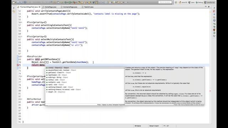Click the blue monitor icon in right trim
228x128 pixels.
pyautogui.click(x=214, y=21)
